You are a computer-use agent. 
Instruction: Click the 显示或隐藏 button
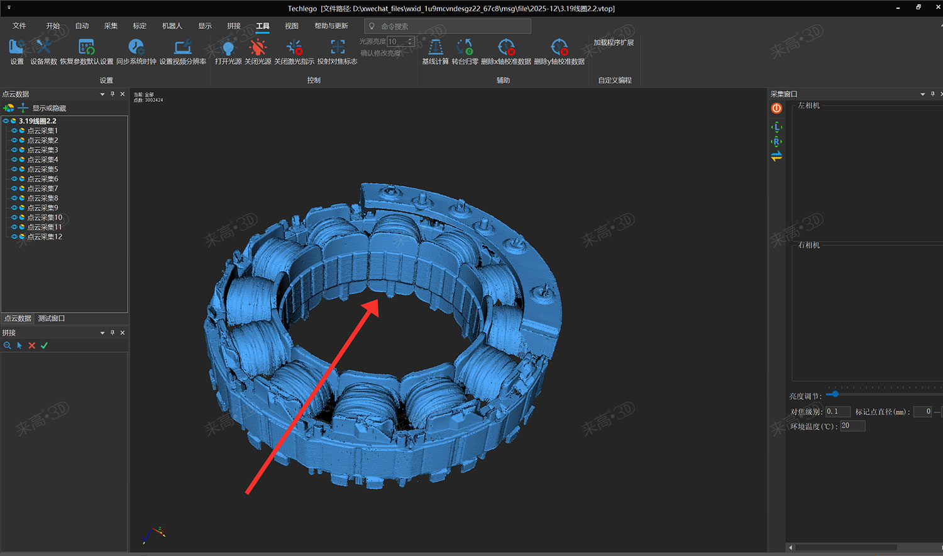(x=49, y=108)
